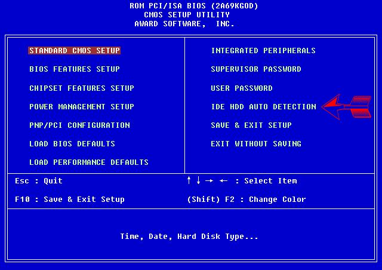
Task: Choose SUPERVISOR PASSWORD option
Action: [x=256, y=69]
